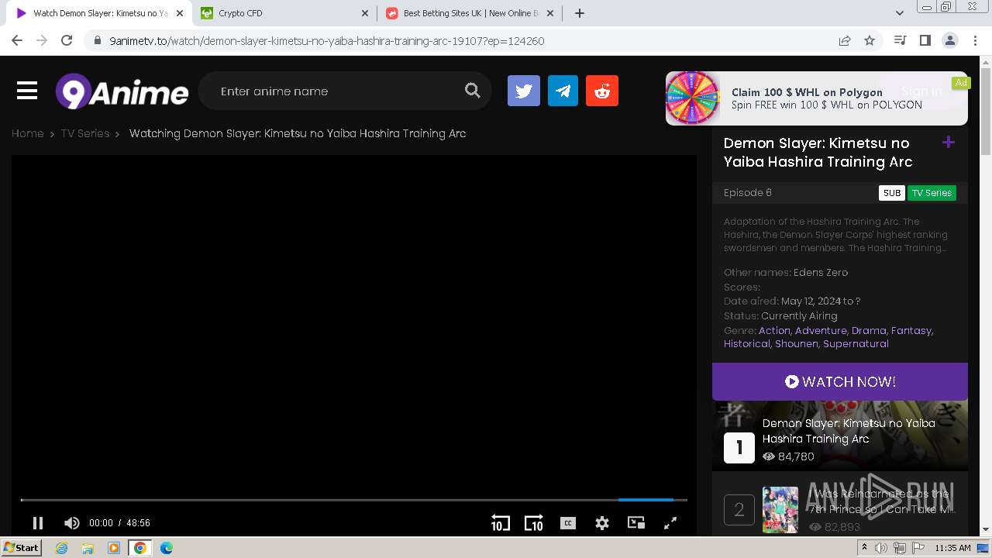Click the scrollbar down arrow
The width and height of the screenshot is (992, 558).
(985, 529)
